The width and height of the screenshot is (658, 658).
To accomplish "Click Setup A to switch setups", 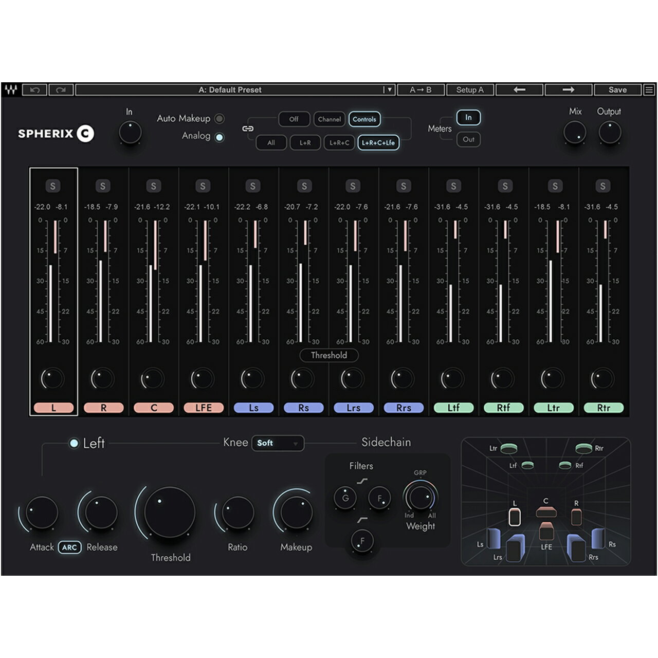I will click(x=469, y=89).
